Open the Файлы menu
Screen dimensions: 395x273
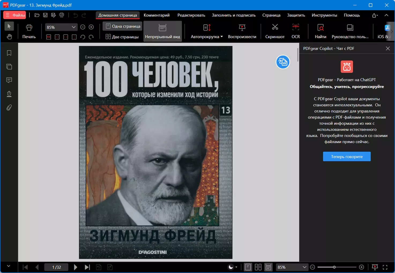click(x=15, y=15)
